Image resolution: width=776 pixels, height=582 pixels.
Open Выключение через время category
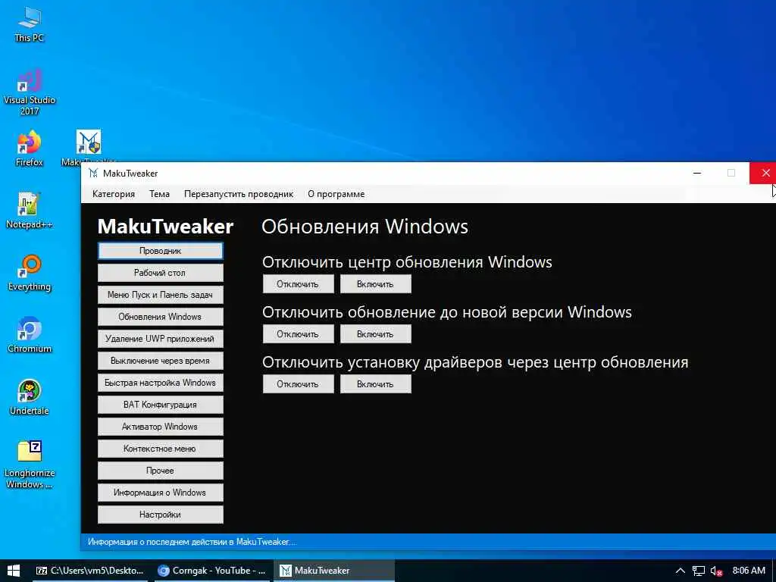click(x=161, y=361)
